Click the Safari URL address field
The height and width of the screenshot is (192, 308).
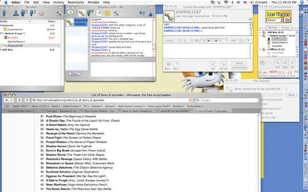tap(112, 100)
